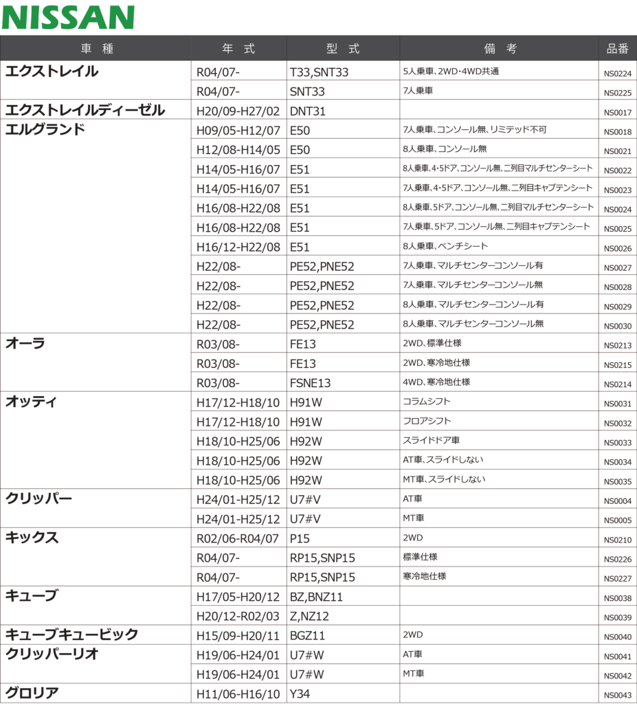Screen dimensions: 637x704
Task: Select the キックス model name
Action: click(32, 538)
